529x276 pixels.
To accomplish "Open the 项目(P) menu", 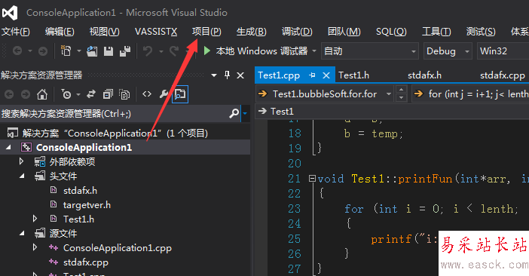I will [206, 32].
